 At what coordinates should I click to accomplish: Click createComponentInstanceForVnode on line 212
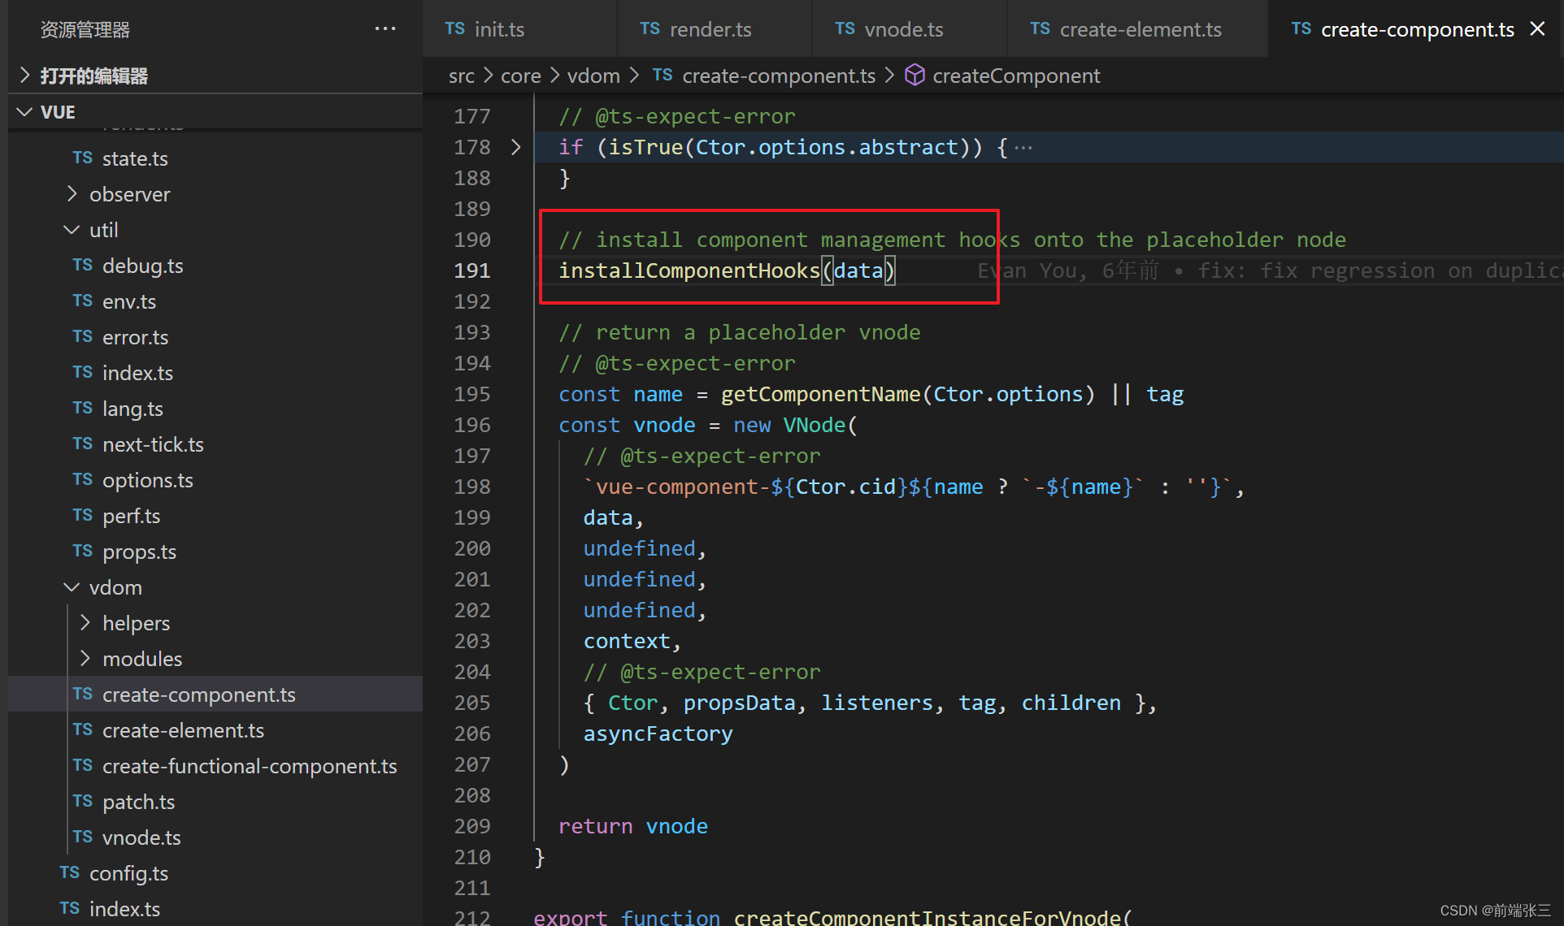(928, 917)
